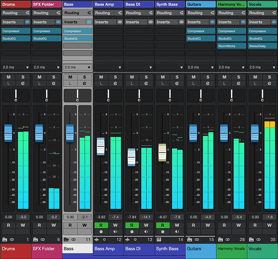This screenshot has height=259, width=278.
Task: Enable Read automation on Drums
Action: click(x=9, y=225)
